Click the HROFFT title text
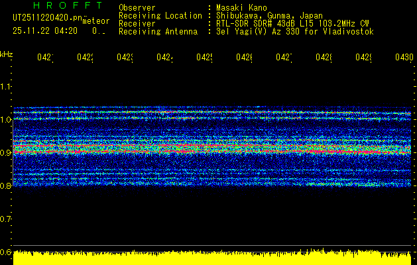Image resolution: width=417 pixels, height=265 pixels. [68, 5]
